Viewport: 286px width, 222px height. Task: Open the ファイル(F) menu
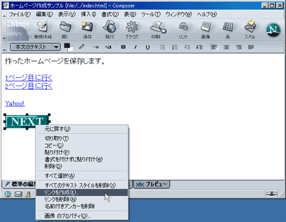pyautogui.click(x=20, y=14)
